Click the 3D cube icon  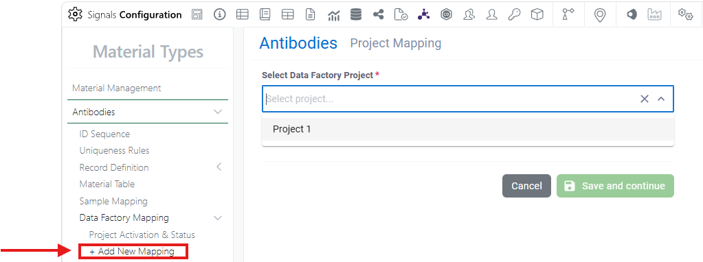click(x=537, y=15)
